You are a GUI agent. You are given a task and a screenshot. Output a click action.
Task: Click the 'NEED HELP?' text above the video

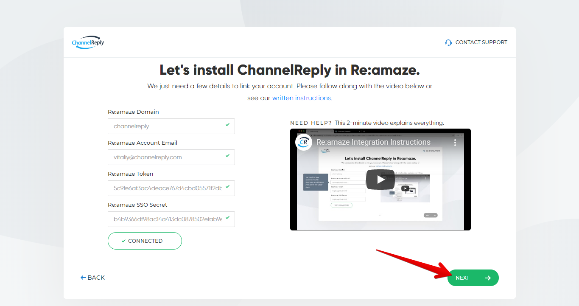coord(311,123)
